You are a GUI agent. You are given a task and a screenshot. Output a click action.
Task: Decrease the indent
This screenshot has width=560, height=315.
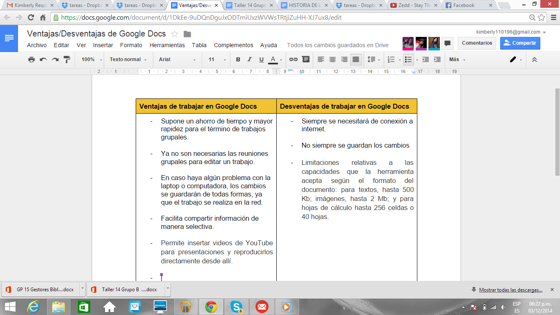click(x=426, y=59)
